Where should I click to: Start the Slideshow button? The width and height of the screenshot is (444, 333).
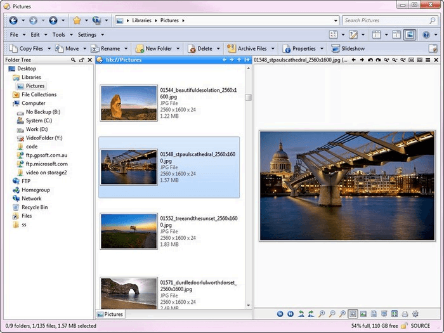point(348,49)
